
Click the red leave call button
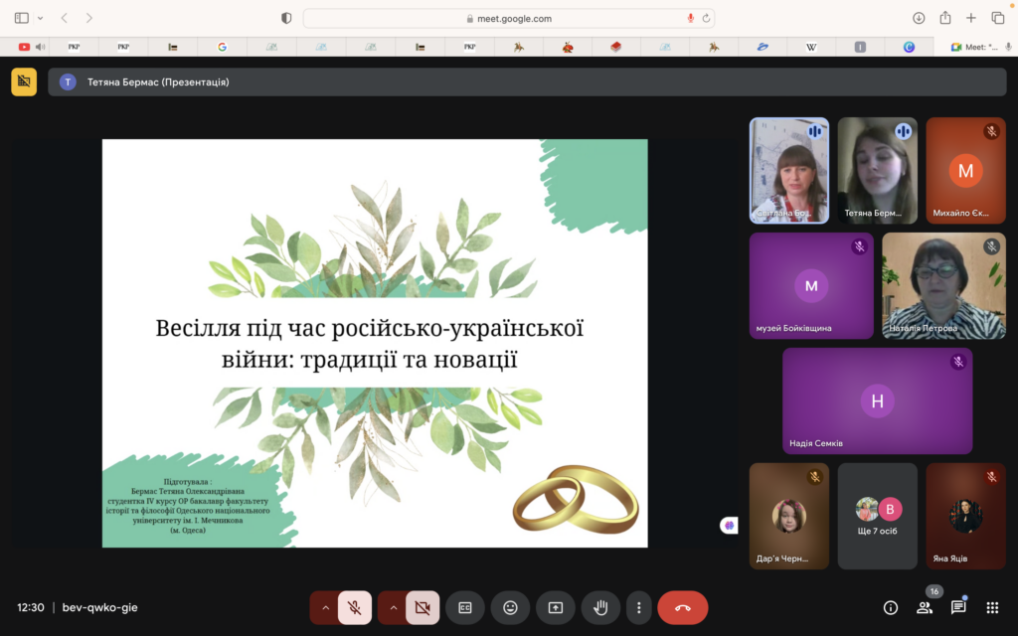coord(682,607)
